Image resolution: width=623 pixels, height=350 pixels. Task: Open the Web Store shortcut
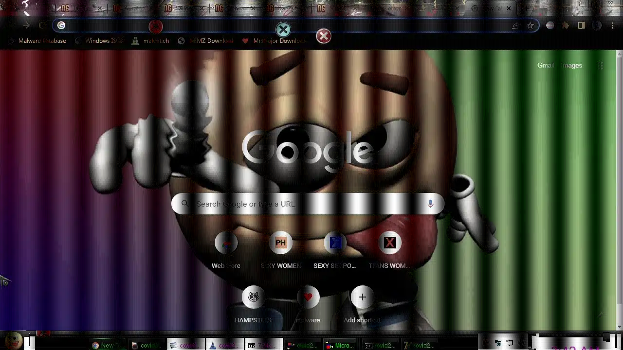[226, 250]
